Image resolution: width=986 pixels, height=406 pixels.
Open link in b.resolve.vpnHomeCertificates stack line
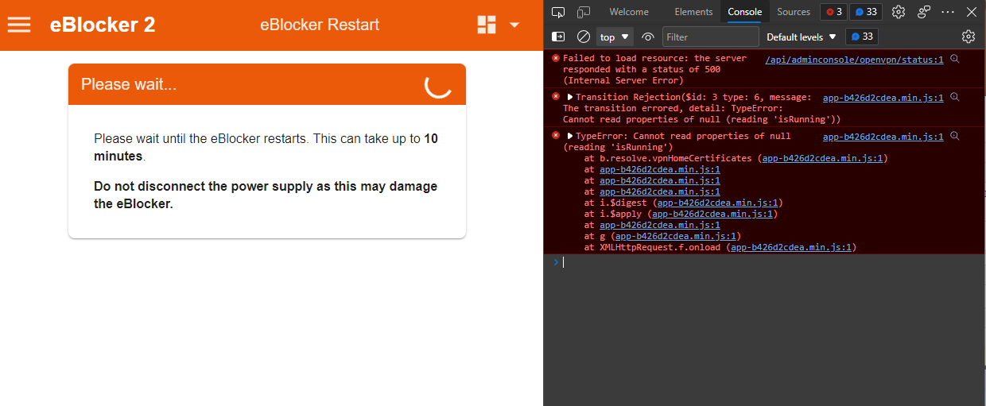(822, 158)
